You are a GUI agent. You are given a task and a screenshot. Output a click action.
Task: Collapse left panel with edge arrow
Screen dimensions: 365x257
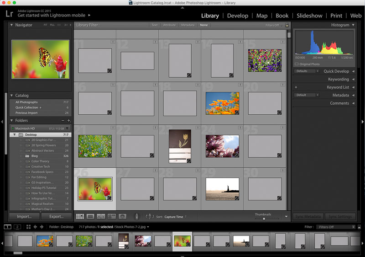pyautogui.click(x=2, y=122)
